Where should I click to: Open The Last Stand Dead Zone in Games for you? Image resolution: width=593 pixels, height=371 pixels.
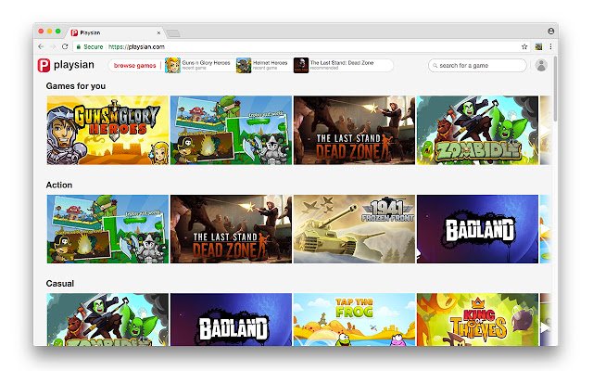coord(354,130)
